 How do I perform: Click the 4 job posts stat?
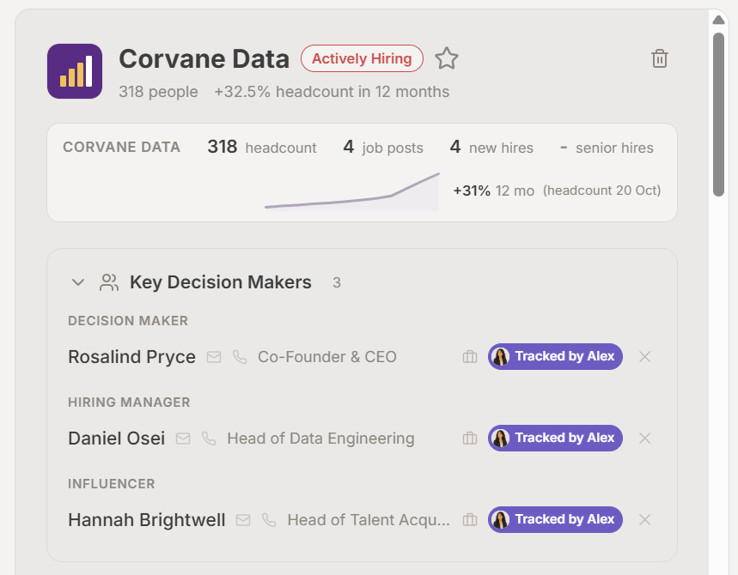(x=383, y=147)
